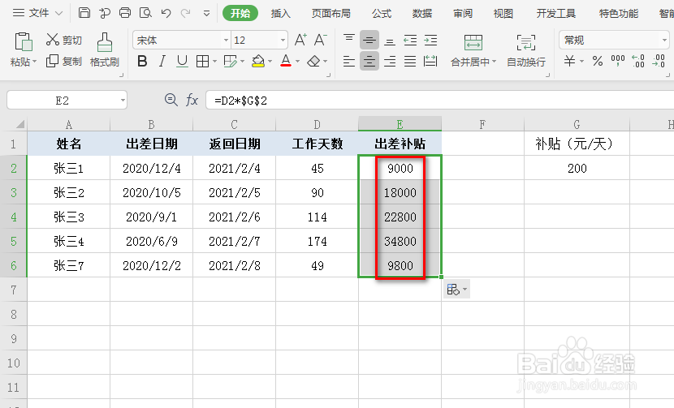Viewport: 674px width, 408px height.
Task: Apply thousands separator format
Action: click(618, 61)
